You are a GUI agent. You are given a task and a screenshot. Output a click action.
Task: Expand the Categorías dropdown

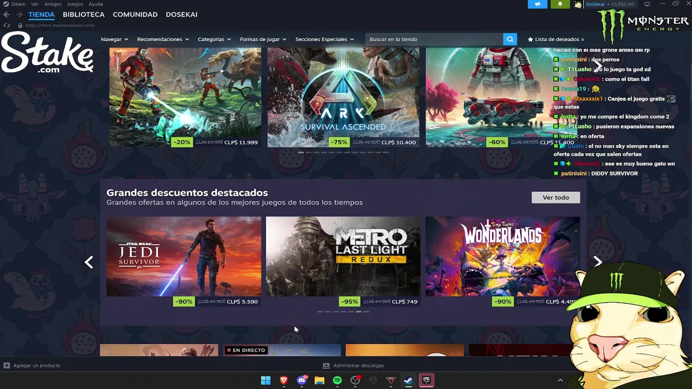[214, 39]
